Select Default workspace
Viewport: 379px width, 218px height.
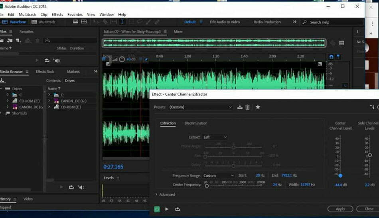[x=190, y=22]
